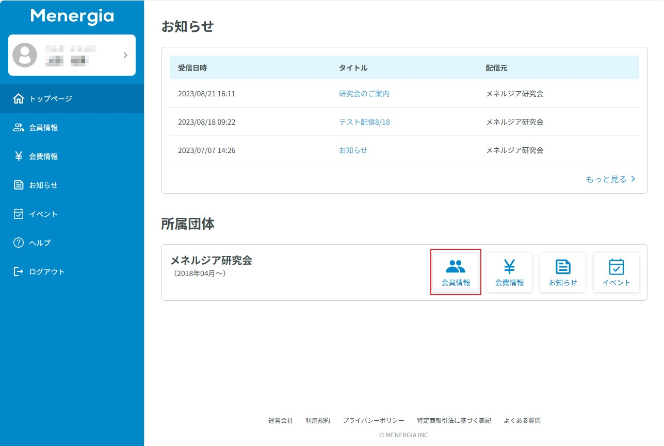This screenshot has width=664, height=446.
Task: Click the 受信日時 column header
Action: click(192, 67)
